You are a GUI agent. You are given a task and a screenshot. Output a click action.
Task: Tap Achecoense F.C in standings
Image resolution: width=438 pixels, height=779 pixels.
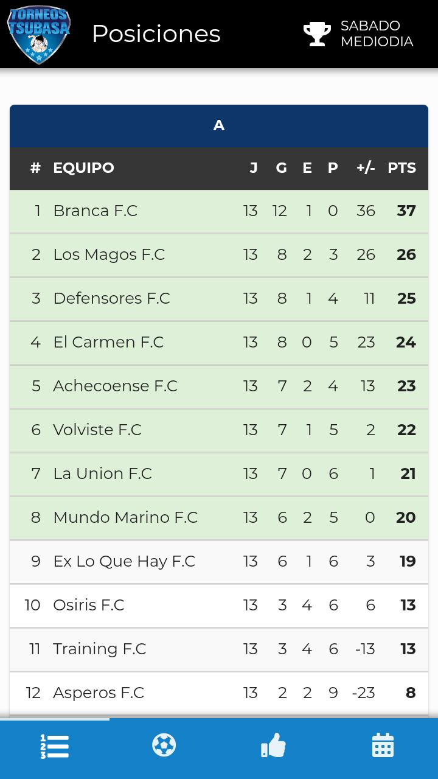pyautogui.click(x=115, y=386)
